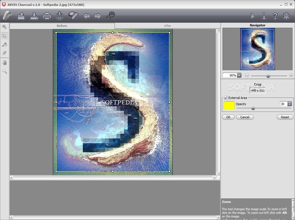Image resolution: width=295 pixels, height=220 pixels.
Task: Undo with the left arrow icon
Action: coord(86,16)
